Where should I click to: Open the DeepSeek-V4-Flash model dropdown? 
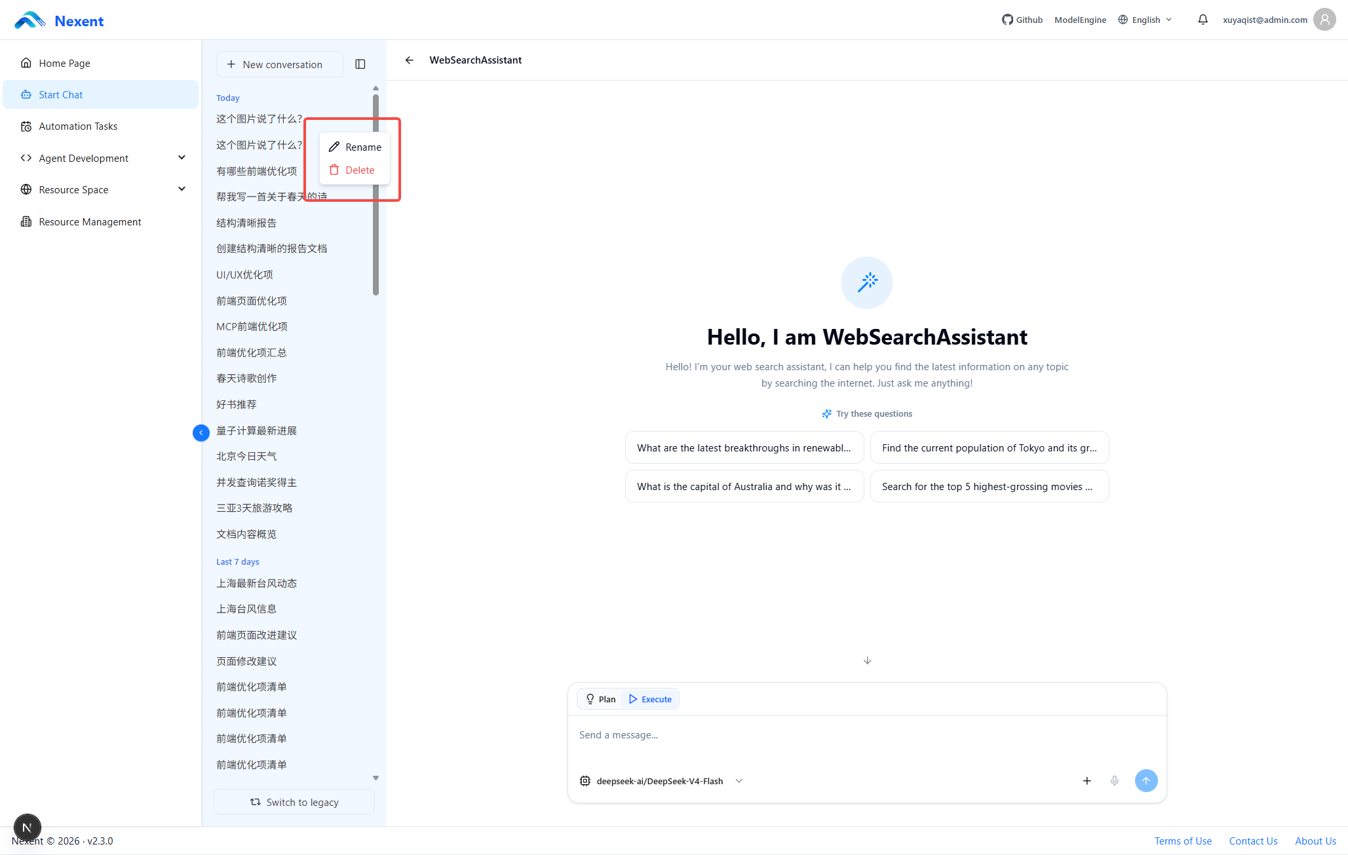click(661, 781)
